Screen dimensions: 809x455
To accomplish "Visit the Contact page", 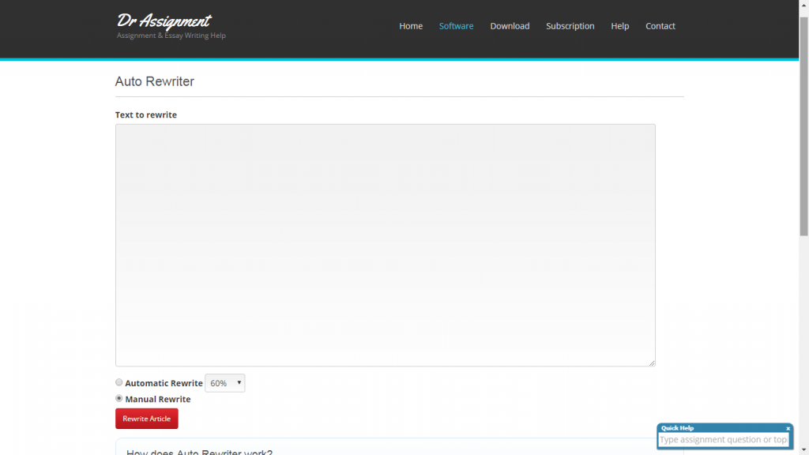I will [660, 26].
